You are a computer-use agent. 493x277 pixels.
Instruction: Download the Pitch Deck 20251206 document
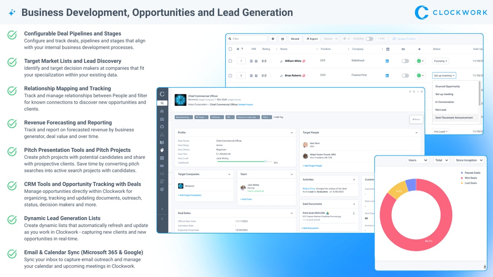click(x=354, y=213)
